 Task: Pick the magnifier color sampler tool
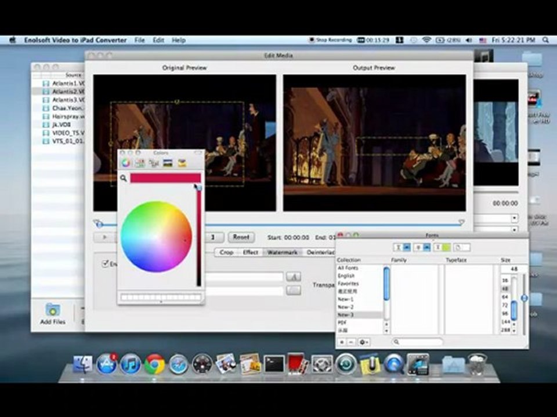pos(123,178)
